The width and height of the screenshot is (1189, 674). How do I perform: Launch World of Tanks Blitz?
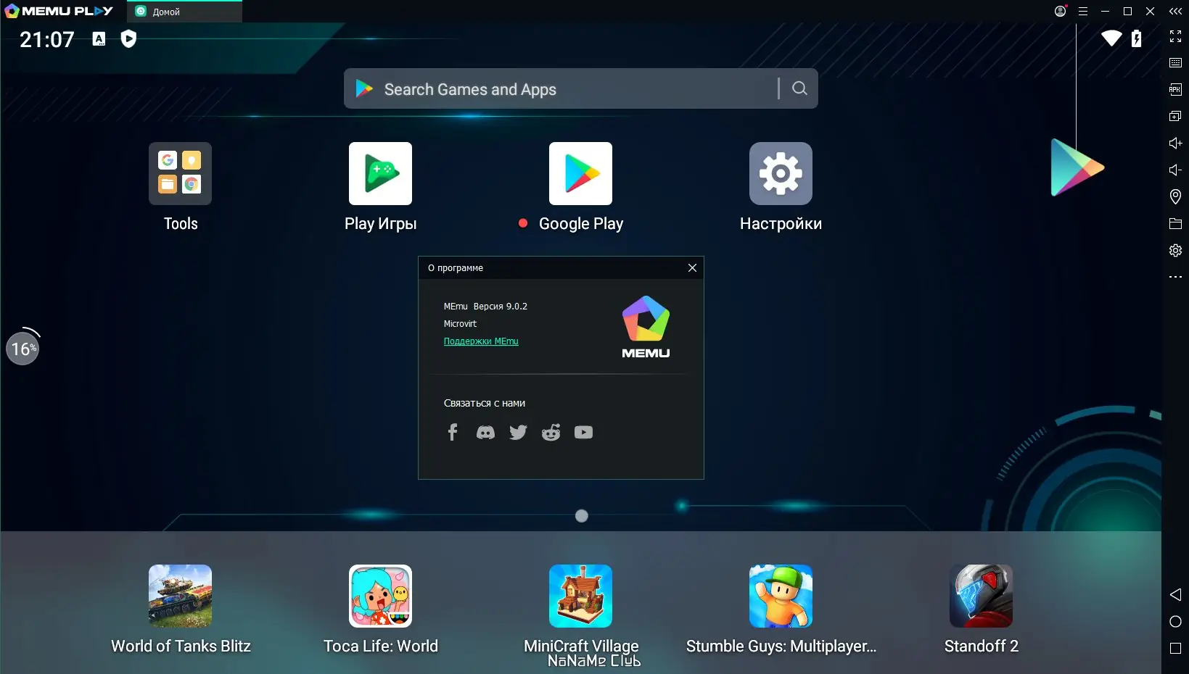point(180,596)
